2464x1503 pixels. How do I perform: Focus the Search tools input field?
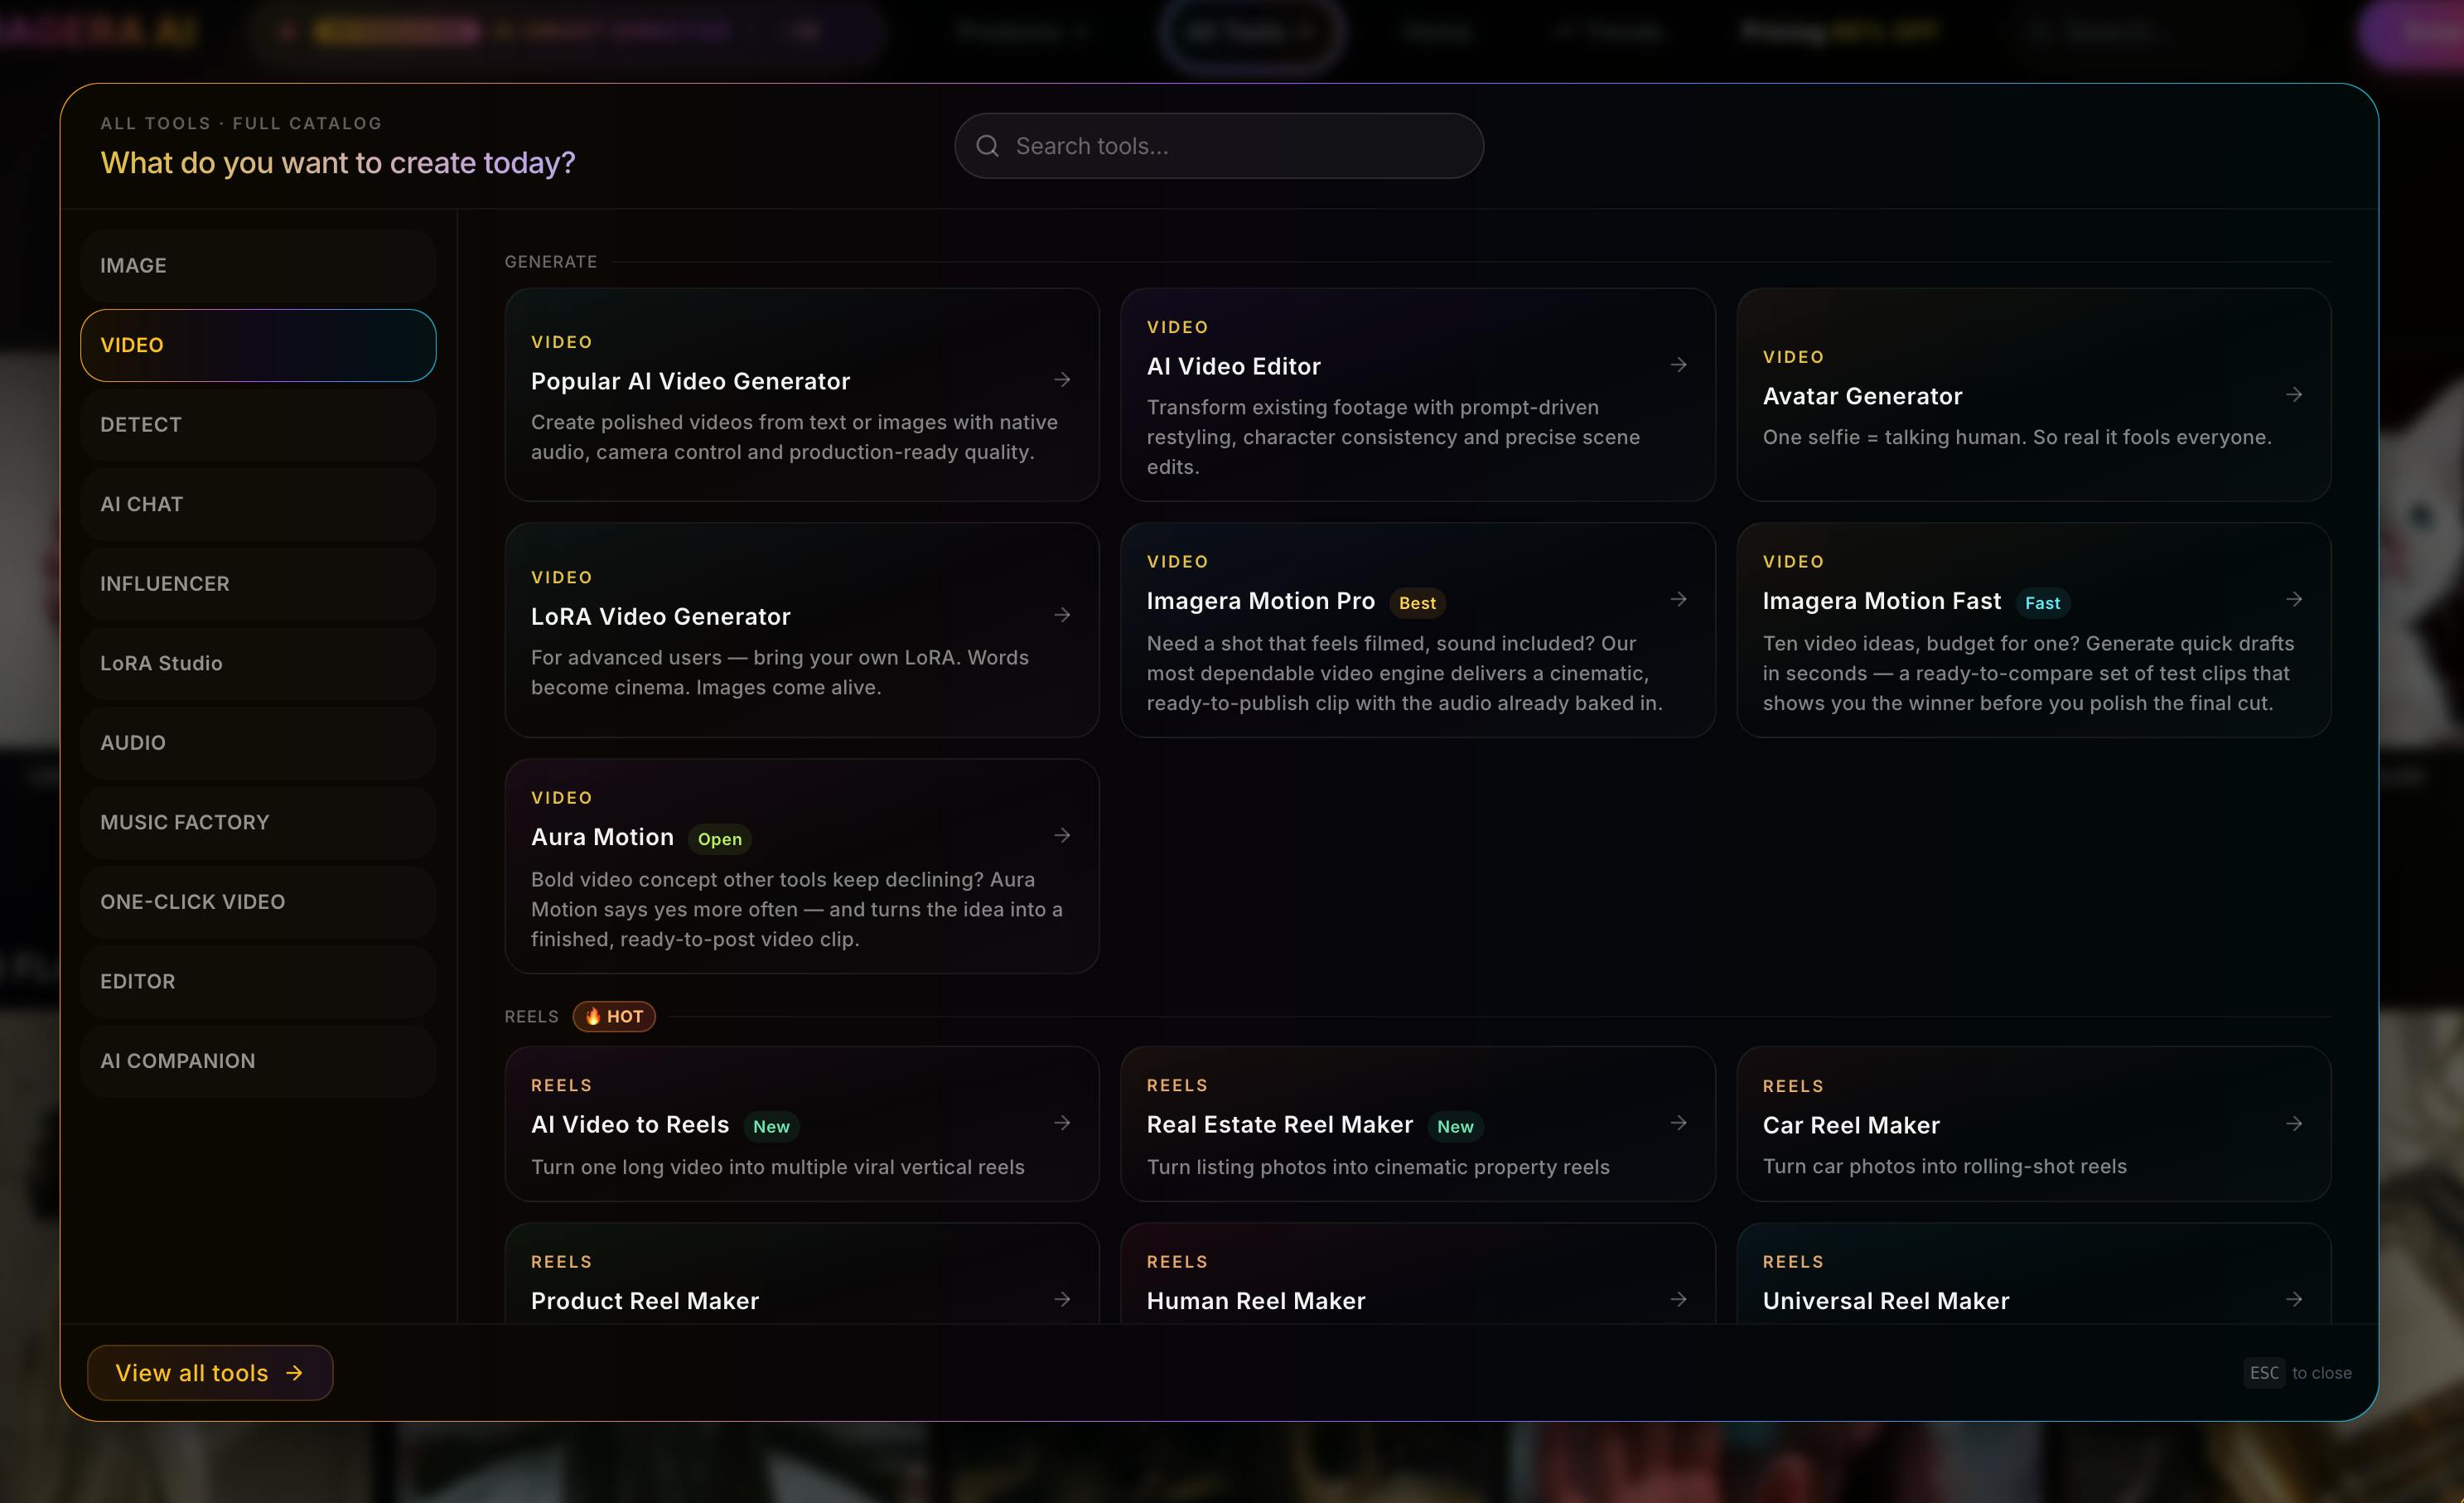[1219, 146]
